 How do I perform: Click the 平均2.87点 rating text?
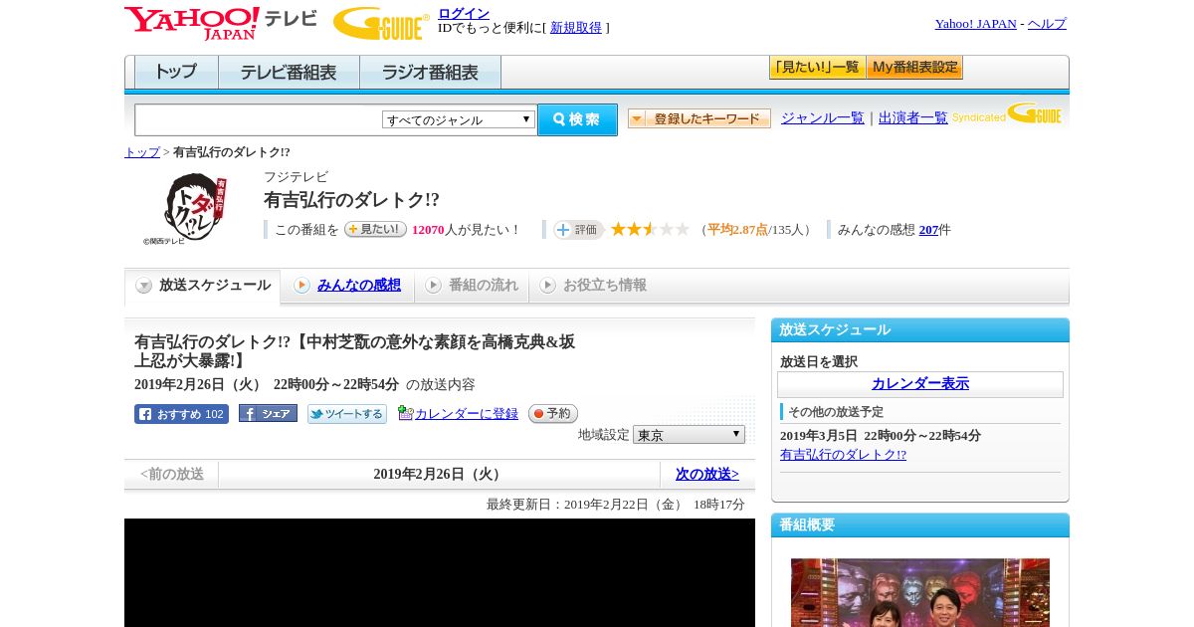click(737, 230)
